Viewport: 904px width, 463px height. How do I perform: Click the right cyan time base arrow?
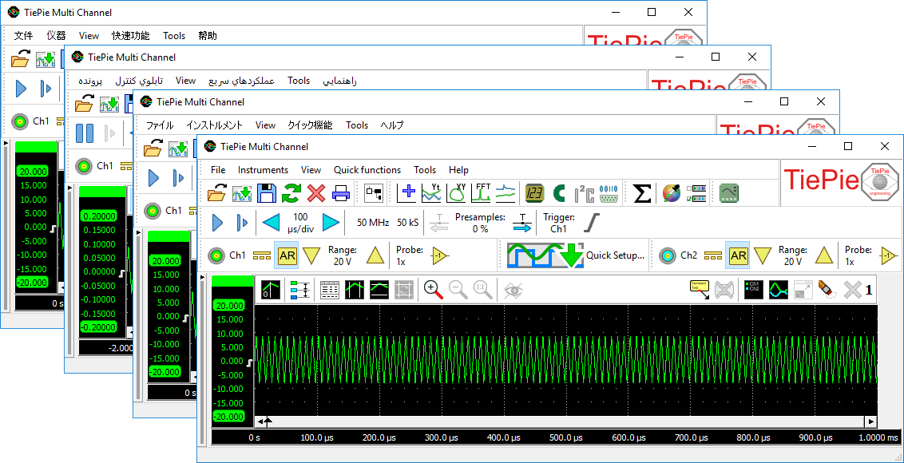click(331, 223)
